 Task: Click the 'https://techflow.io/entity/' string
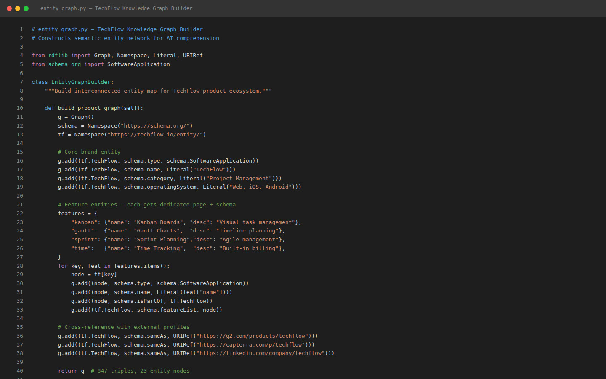[x=155, y=135]
